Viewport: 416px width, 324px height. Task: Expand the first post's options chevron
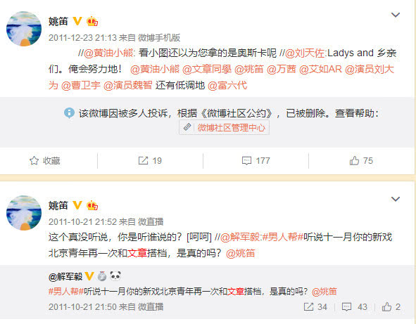[x=396, y=15]
